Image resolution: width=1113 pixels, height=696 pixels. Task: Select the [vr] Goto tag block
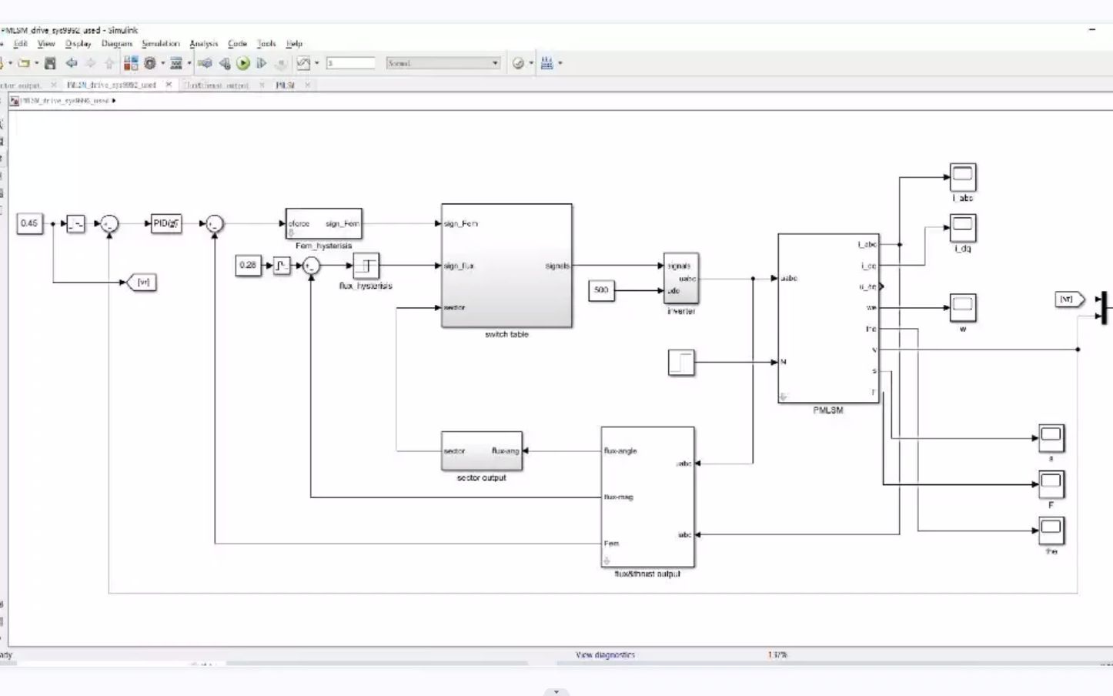click(142, 283)
